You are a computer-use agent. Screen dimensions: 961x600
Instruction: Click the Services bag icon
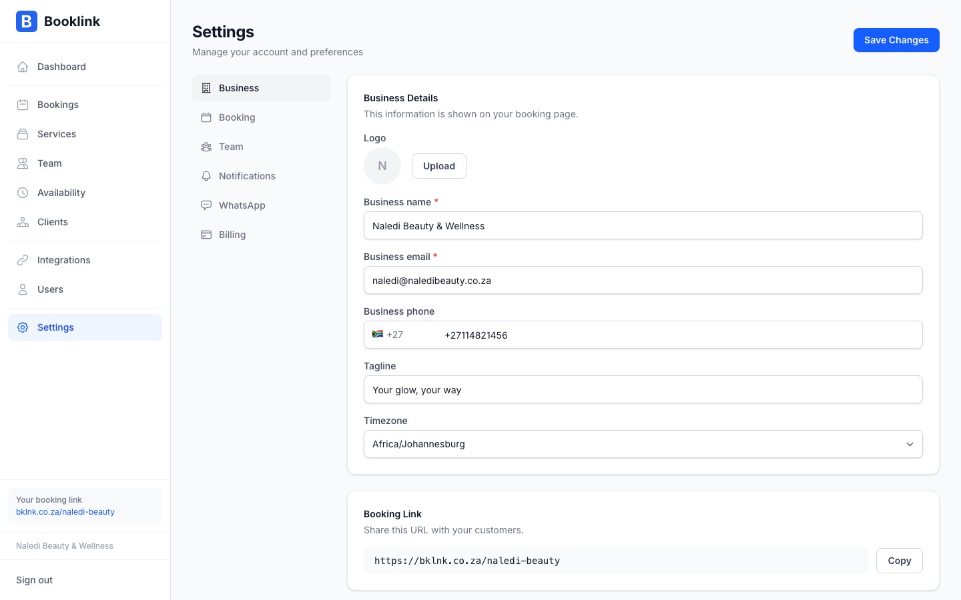click(x=23, y=134)
